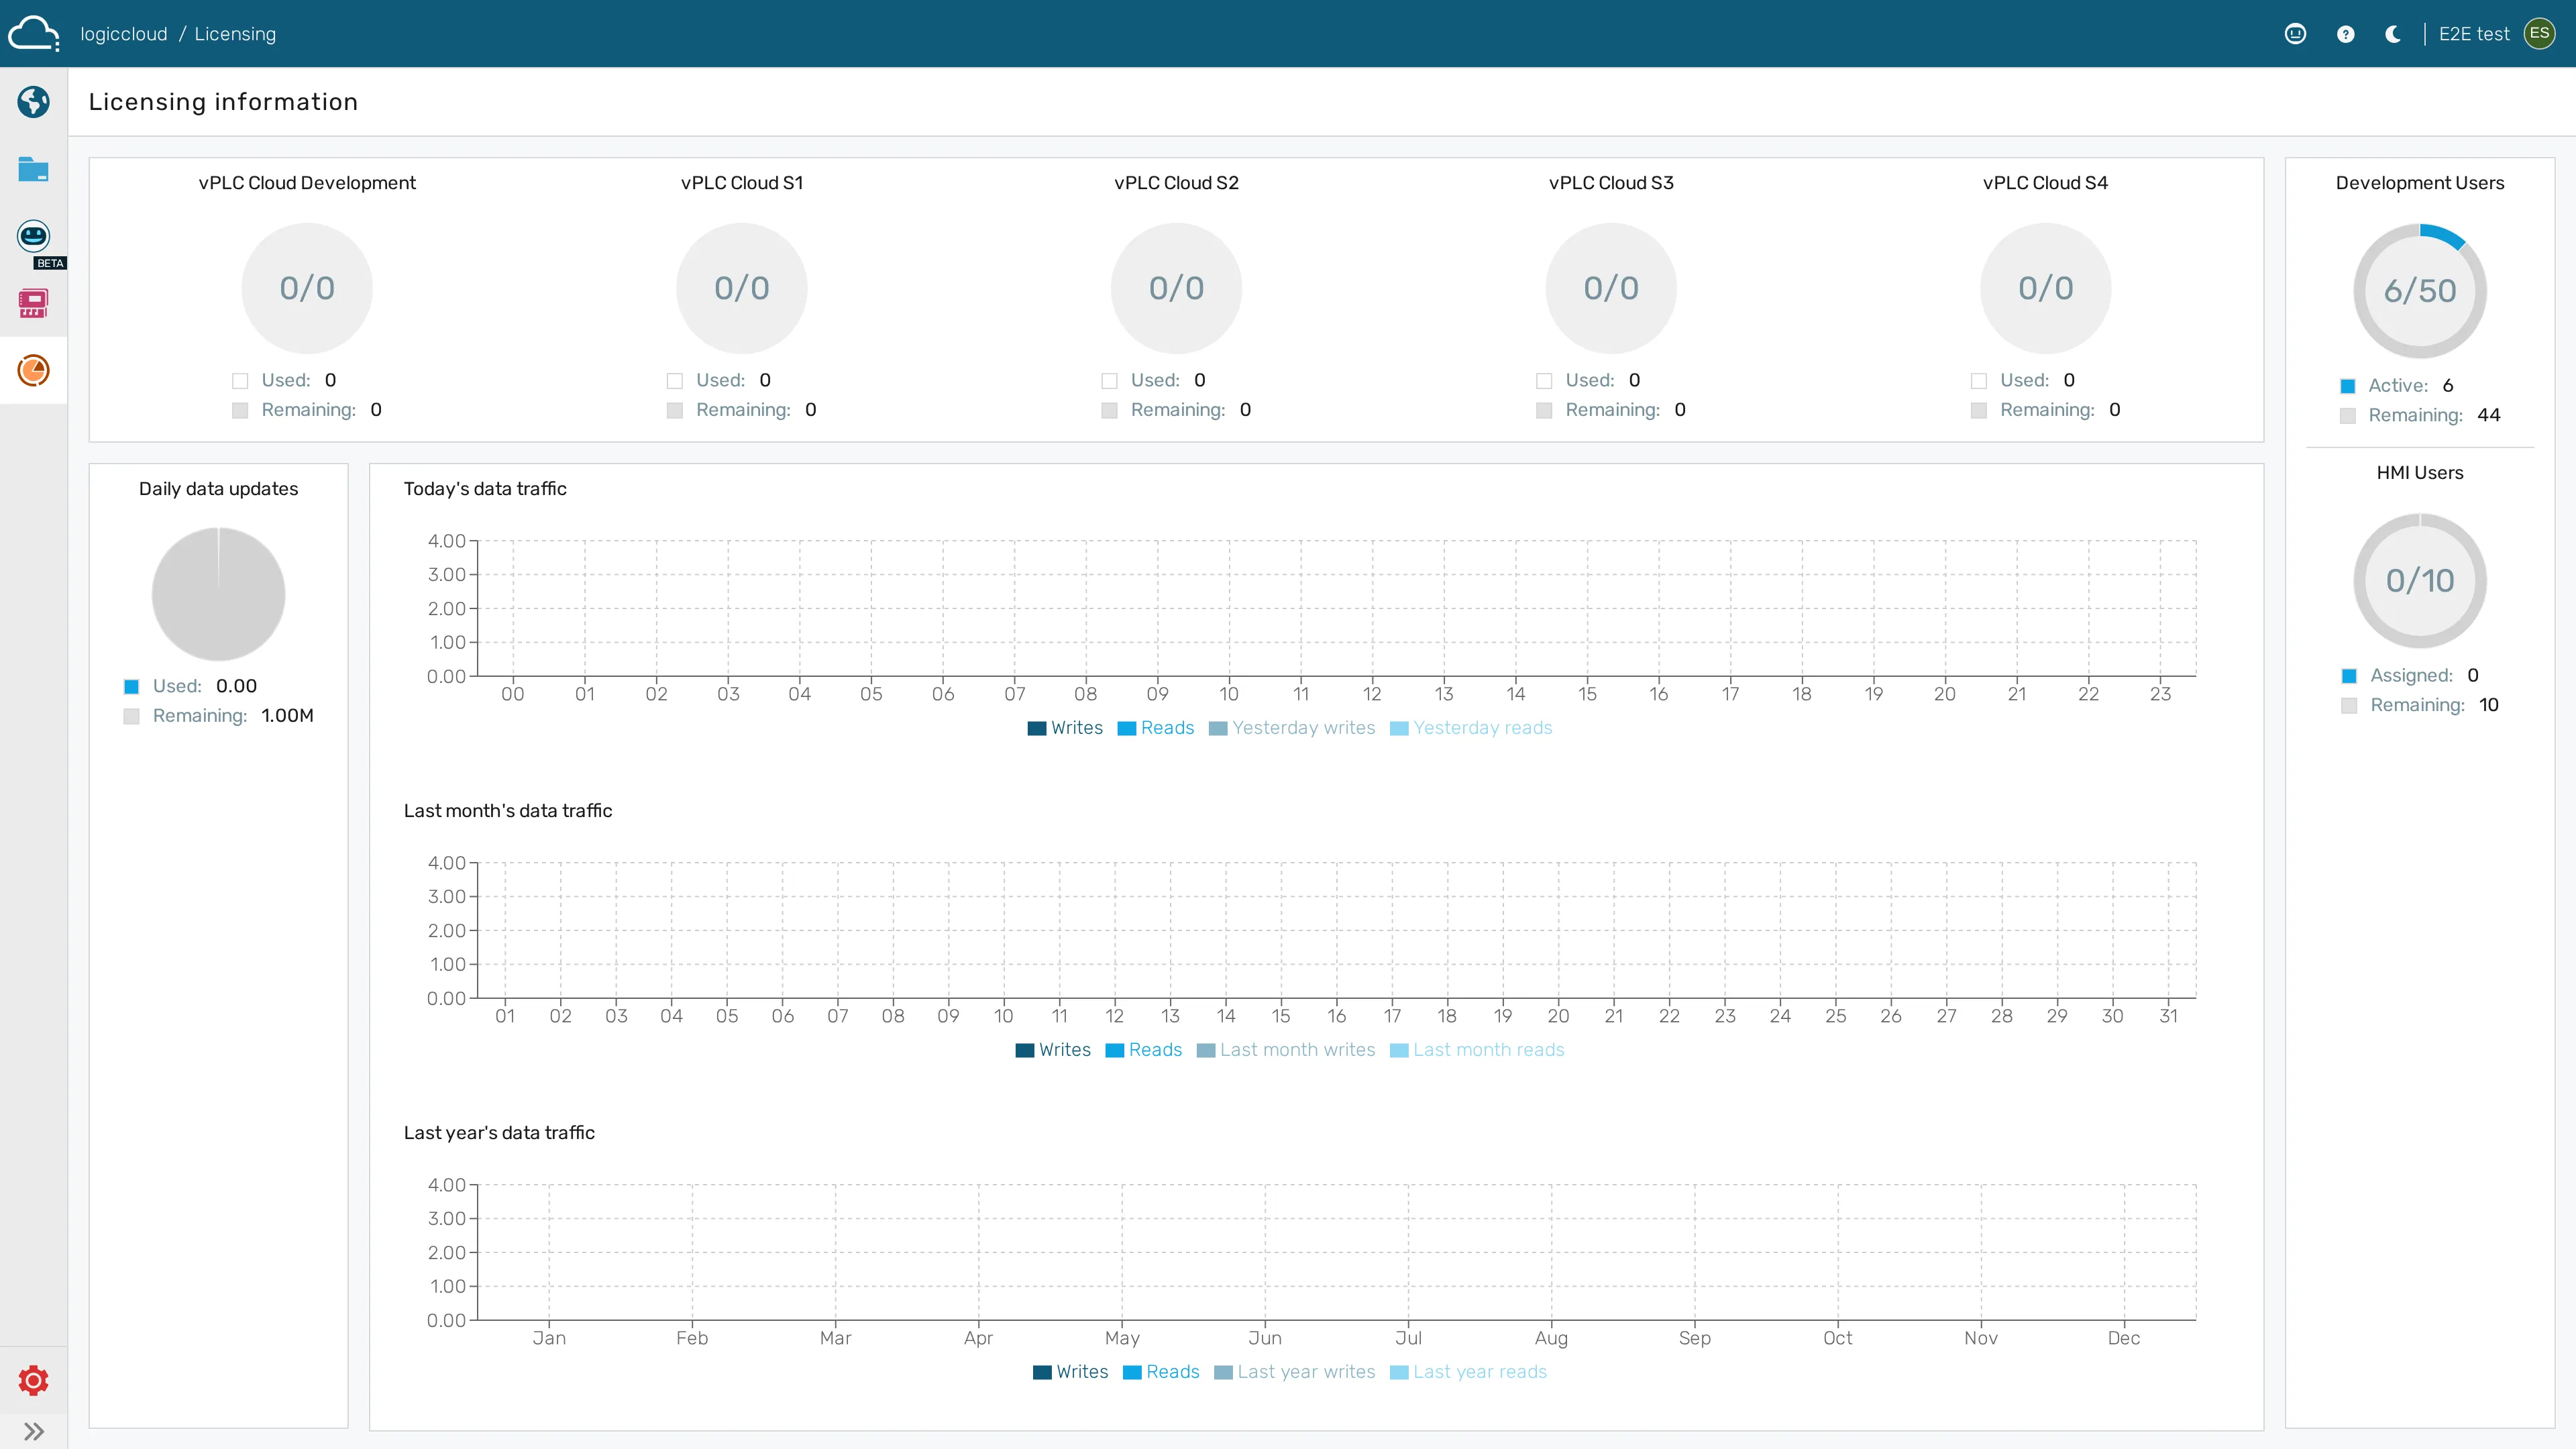The image size is (2576, 1449).
Task: Click the logiccloud cloud logo
Action: (x=34, y=33)
